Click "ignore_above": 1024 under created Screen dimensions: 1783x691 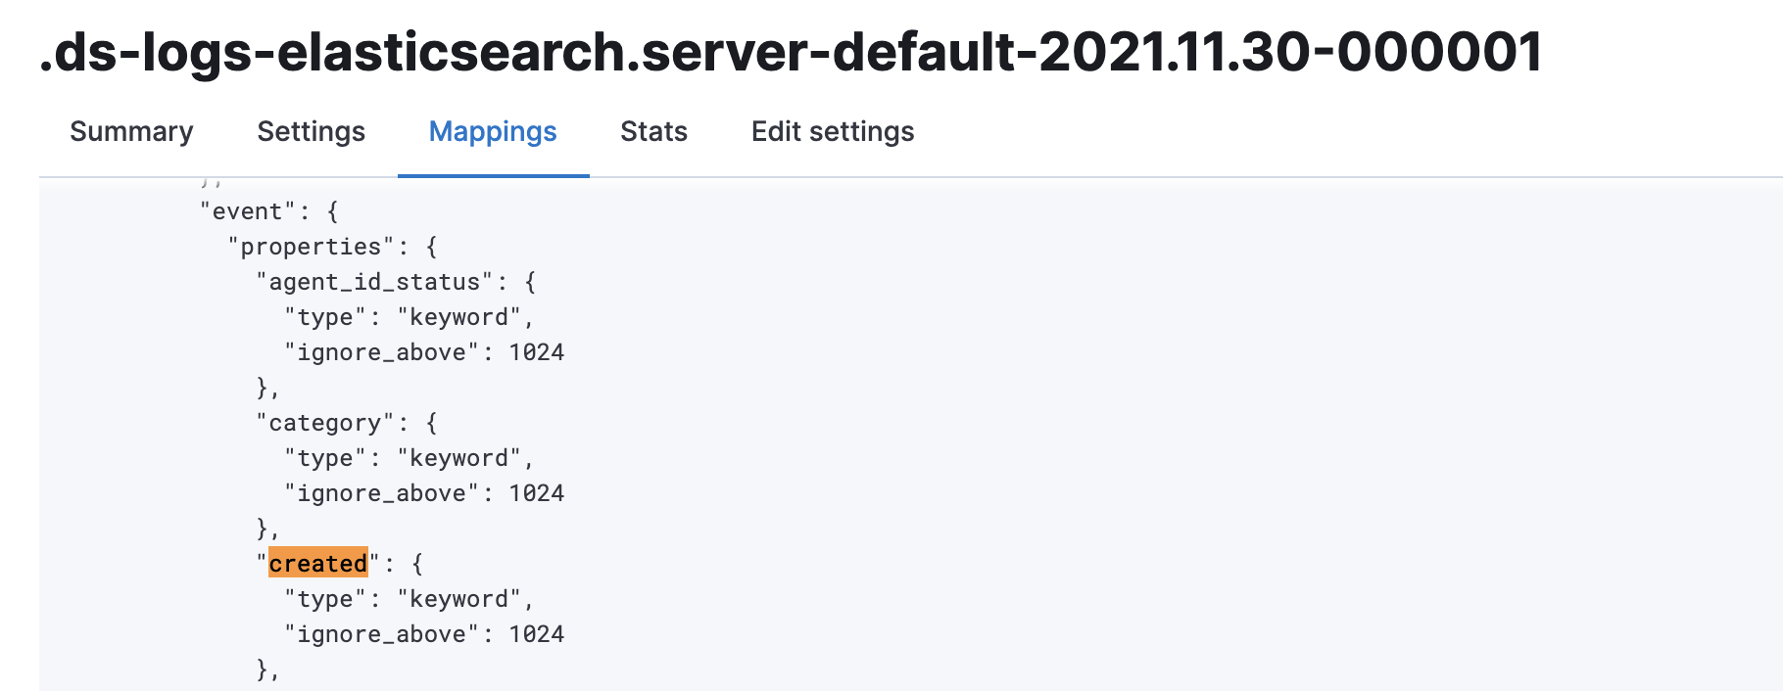tap(424, 634)
